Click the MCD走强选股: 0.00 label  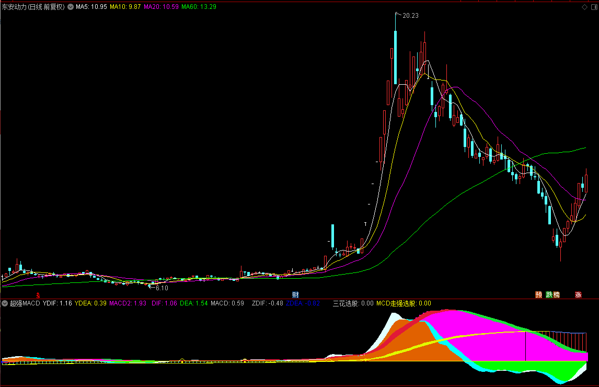(x=404, y=303)
